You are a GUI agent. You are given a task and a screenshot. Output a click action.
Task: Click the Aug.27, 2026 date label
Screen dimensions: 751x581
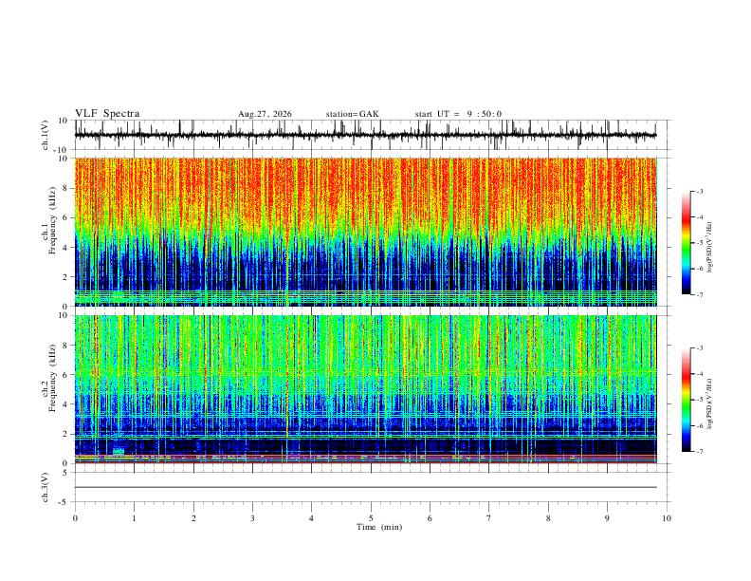click(x=265, y=114)
